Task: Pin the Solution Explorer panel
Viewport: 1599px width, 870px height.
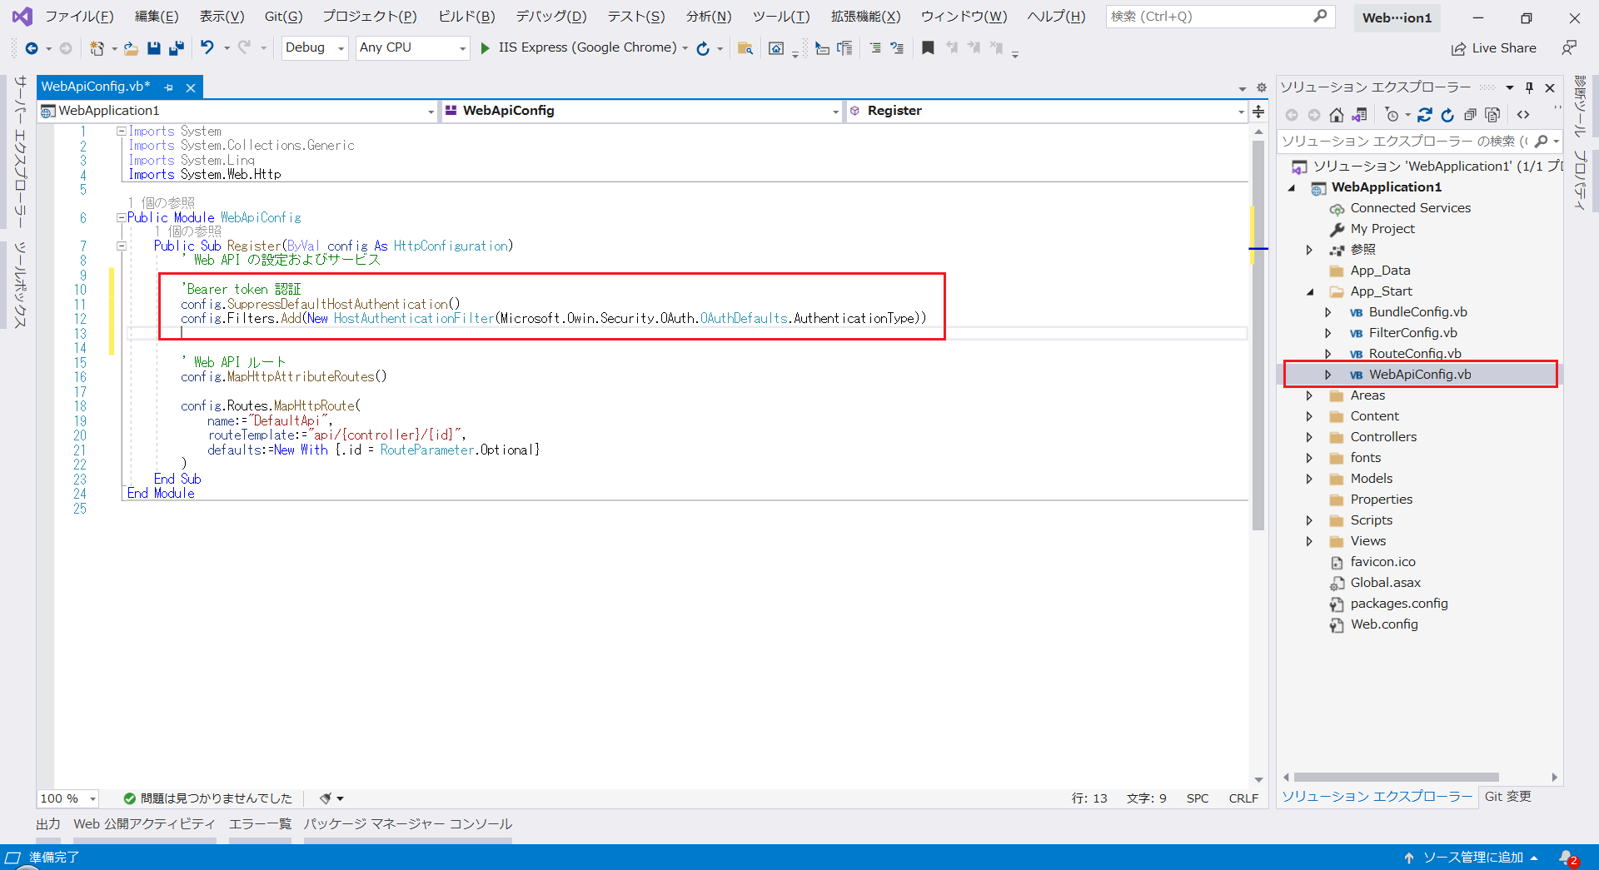Action: pyautogui.click(x=1529, y=87)
